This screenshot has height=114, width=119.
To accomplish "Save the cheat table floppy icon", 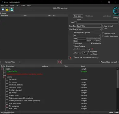I will 11,10.
